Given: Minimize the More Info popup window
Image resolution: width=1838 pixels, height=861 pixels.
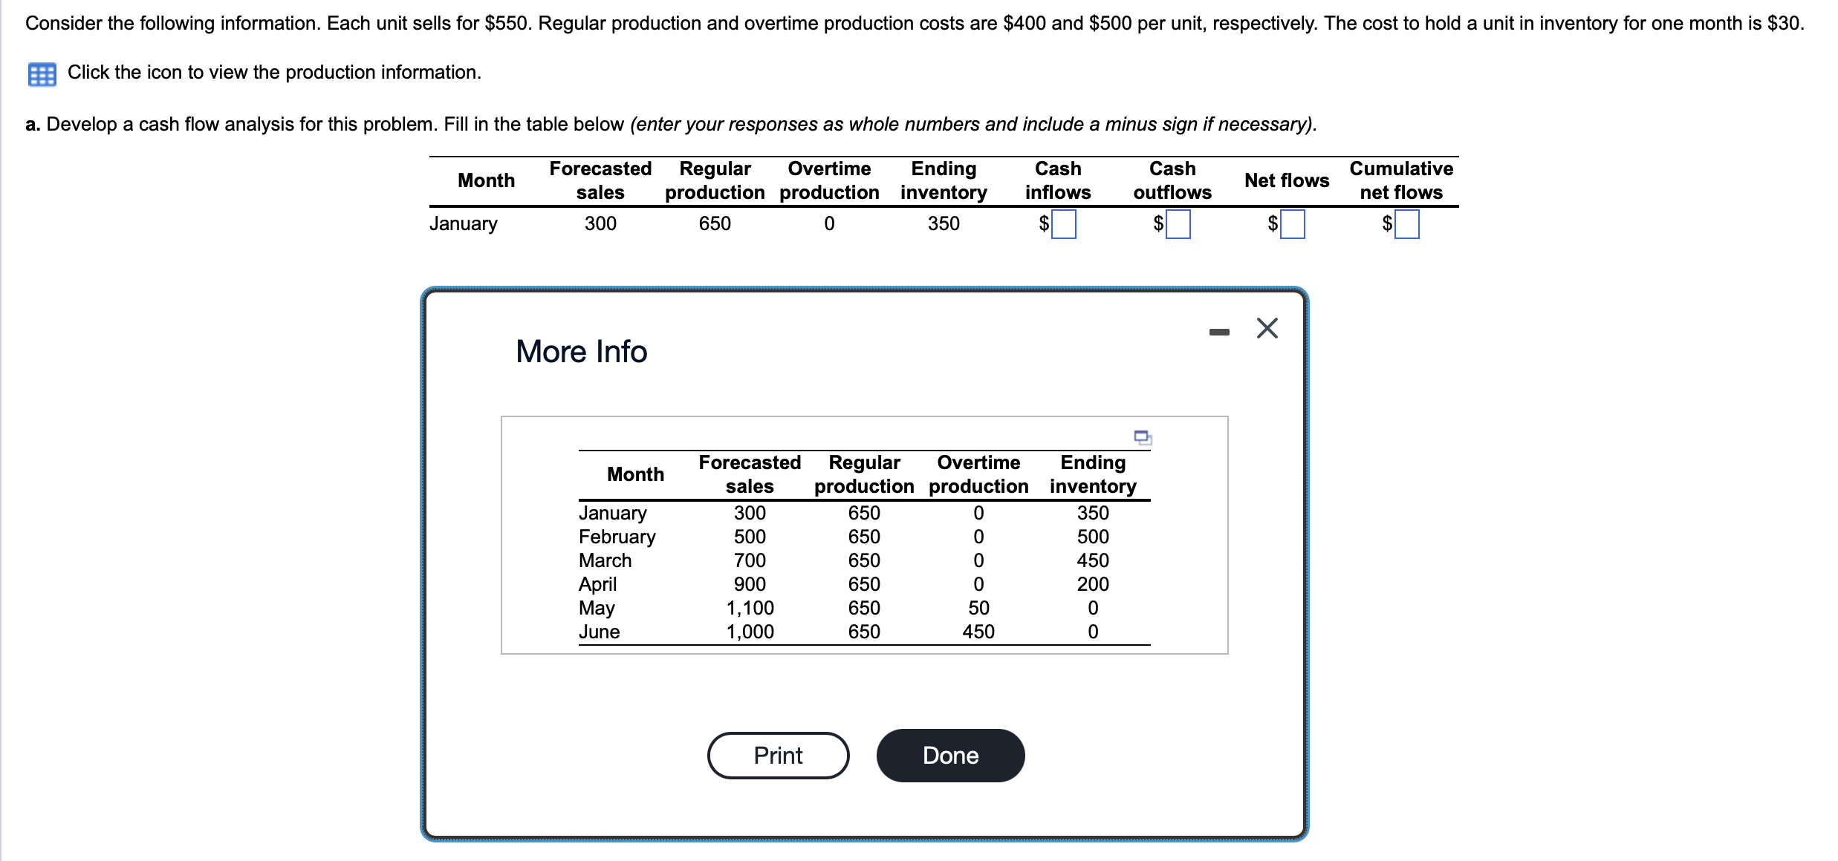Looking at the screenshot, I should pos(1218,332).
